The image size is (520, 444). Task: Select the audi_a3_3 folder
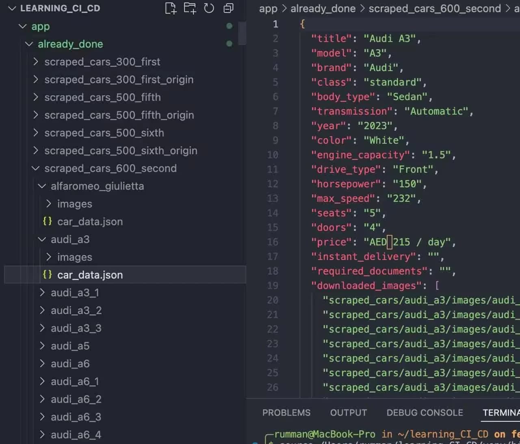(76, 328)
